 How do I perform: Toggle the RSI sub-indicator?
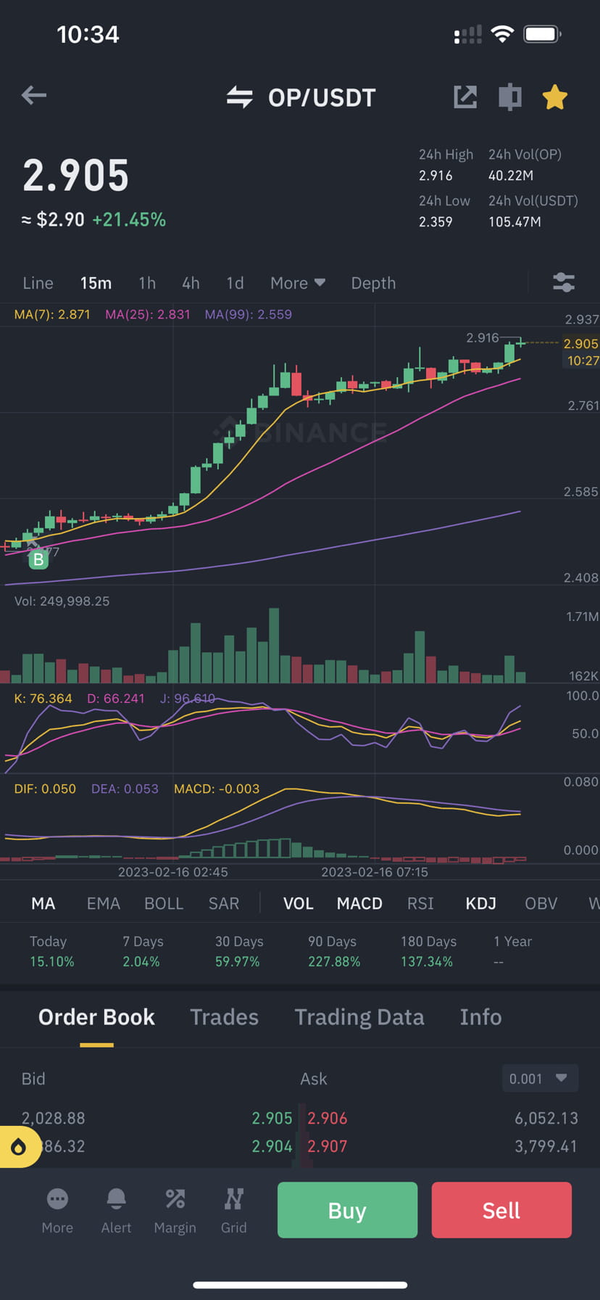[x=420, y=903]
